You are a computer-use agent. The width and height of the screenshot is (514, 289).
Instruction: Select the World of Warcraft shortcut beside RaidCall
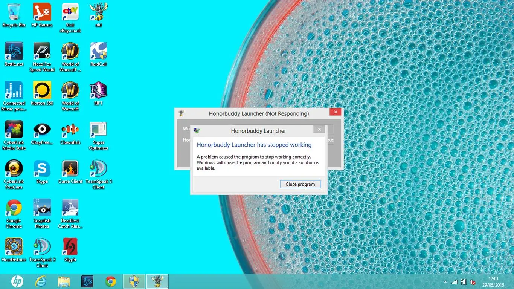pyautogui.click(x=70, y=57)
